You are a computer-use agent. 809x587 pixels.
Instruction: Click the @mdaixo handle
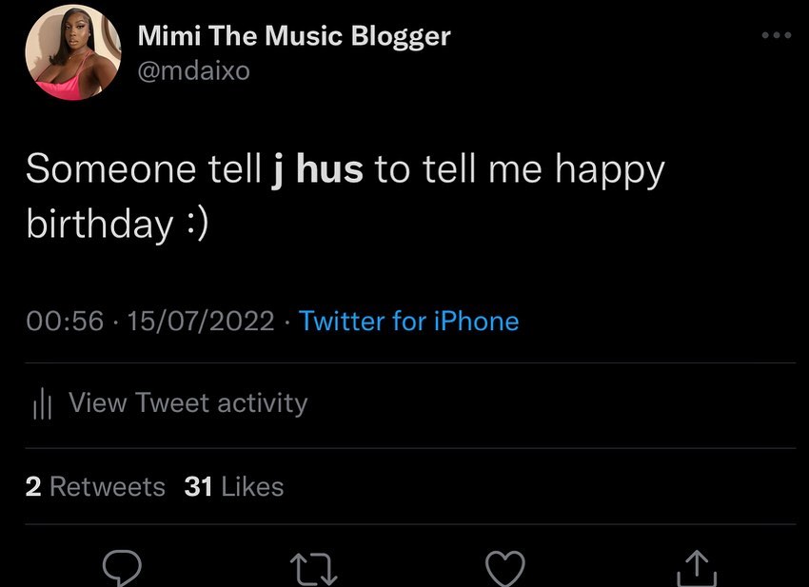(194, 70)
